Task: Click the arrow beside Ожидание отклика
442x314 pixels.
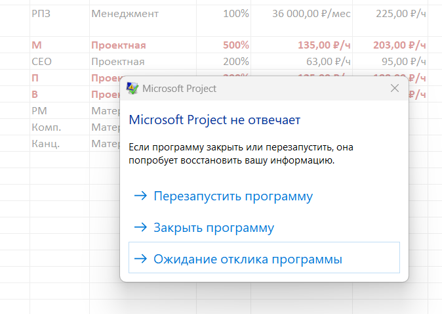Action: click(x=140, y=259)
